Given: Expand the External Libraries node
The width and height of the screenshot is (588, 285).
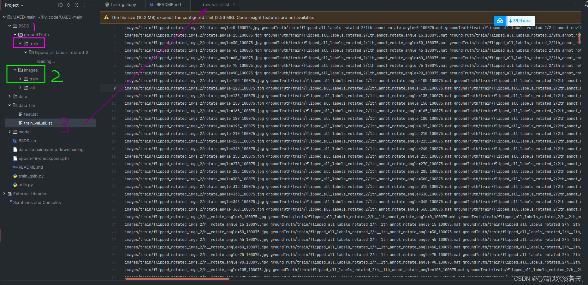Looking at the screenshot, I should [4, 194].
